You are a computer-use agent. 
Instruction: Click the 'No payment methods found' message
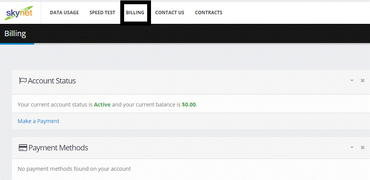(x=74, y=169)
